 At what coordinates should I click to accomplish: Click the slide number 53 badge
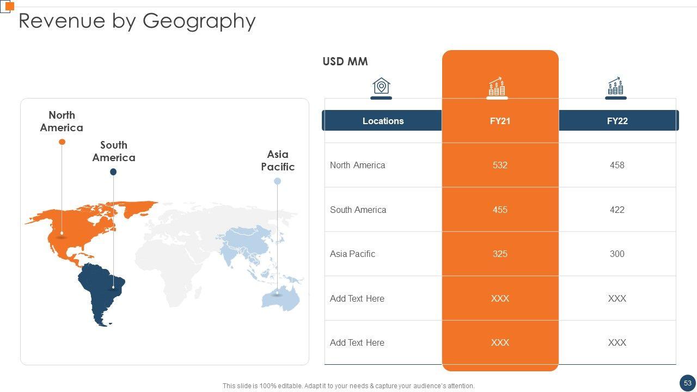tap(687, 383)
